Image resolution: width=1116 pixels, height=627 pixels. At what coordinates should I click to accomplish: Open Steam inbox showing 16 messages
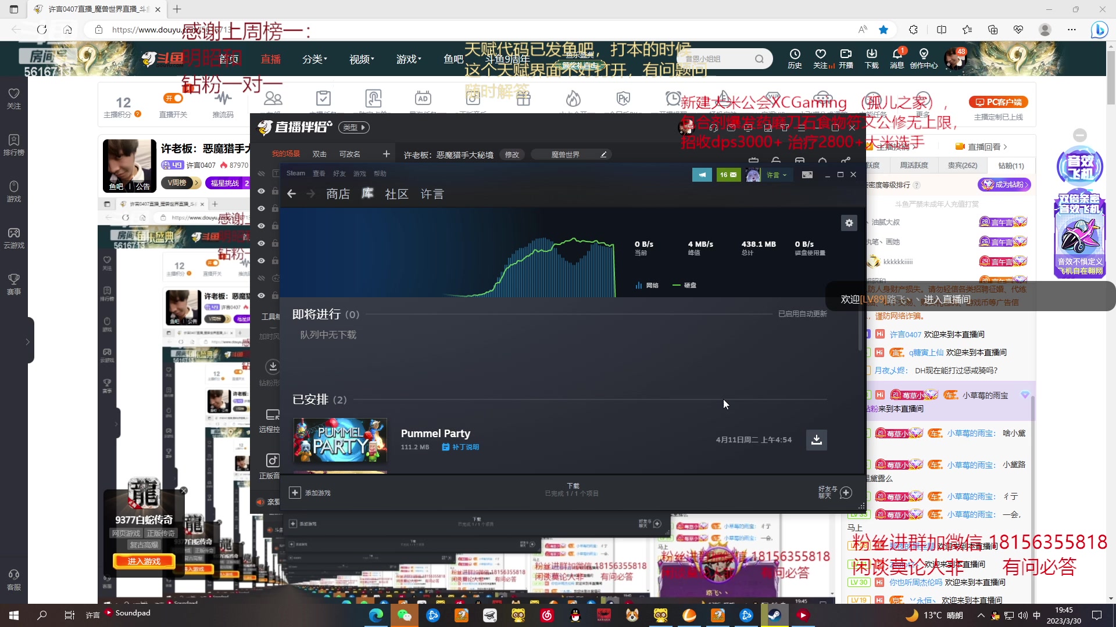pos(729,175)
